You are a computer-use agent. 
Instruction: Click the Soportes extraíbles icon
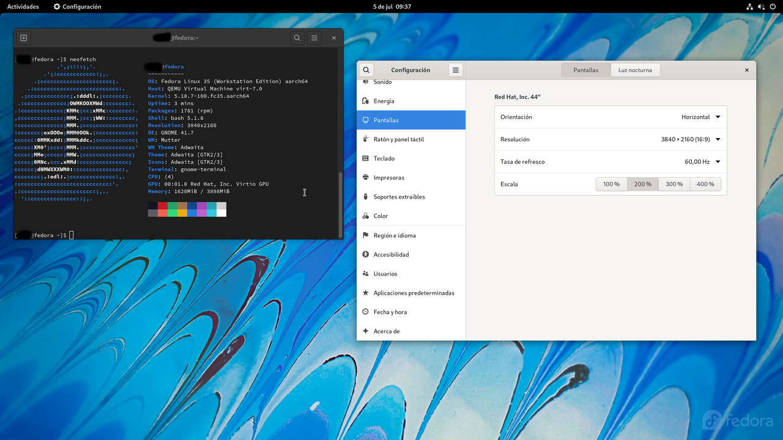366,197
